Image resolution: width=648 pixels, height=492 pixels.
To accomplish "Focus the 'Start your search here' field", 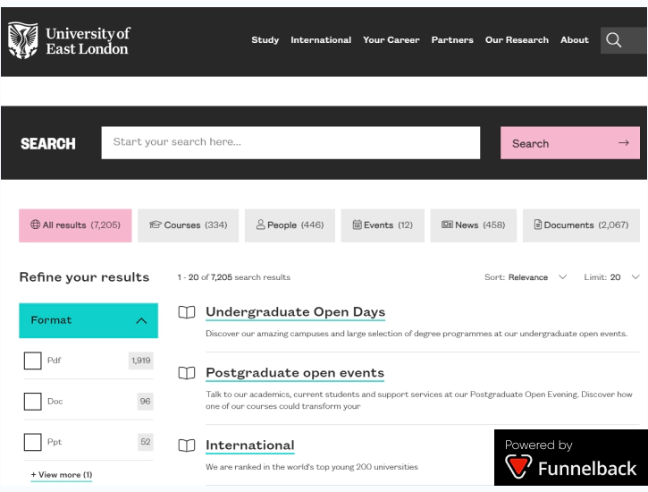I will (290, 142).
